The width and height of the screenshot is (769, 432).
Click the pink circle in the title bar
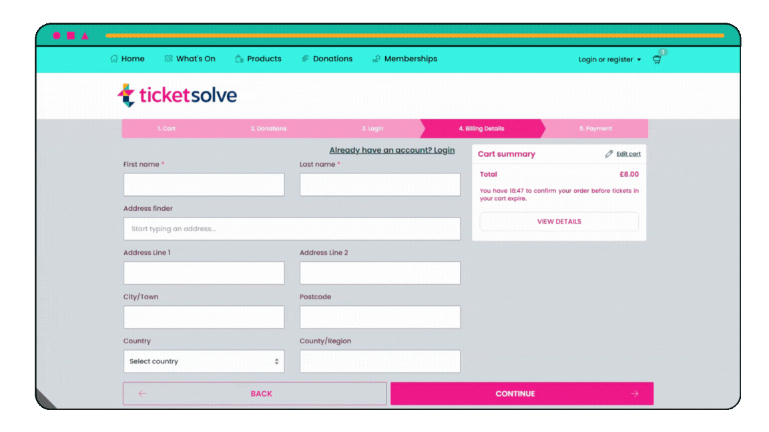pos(56,36)
